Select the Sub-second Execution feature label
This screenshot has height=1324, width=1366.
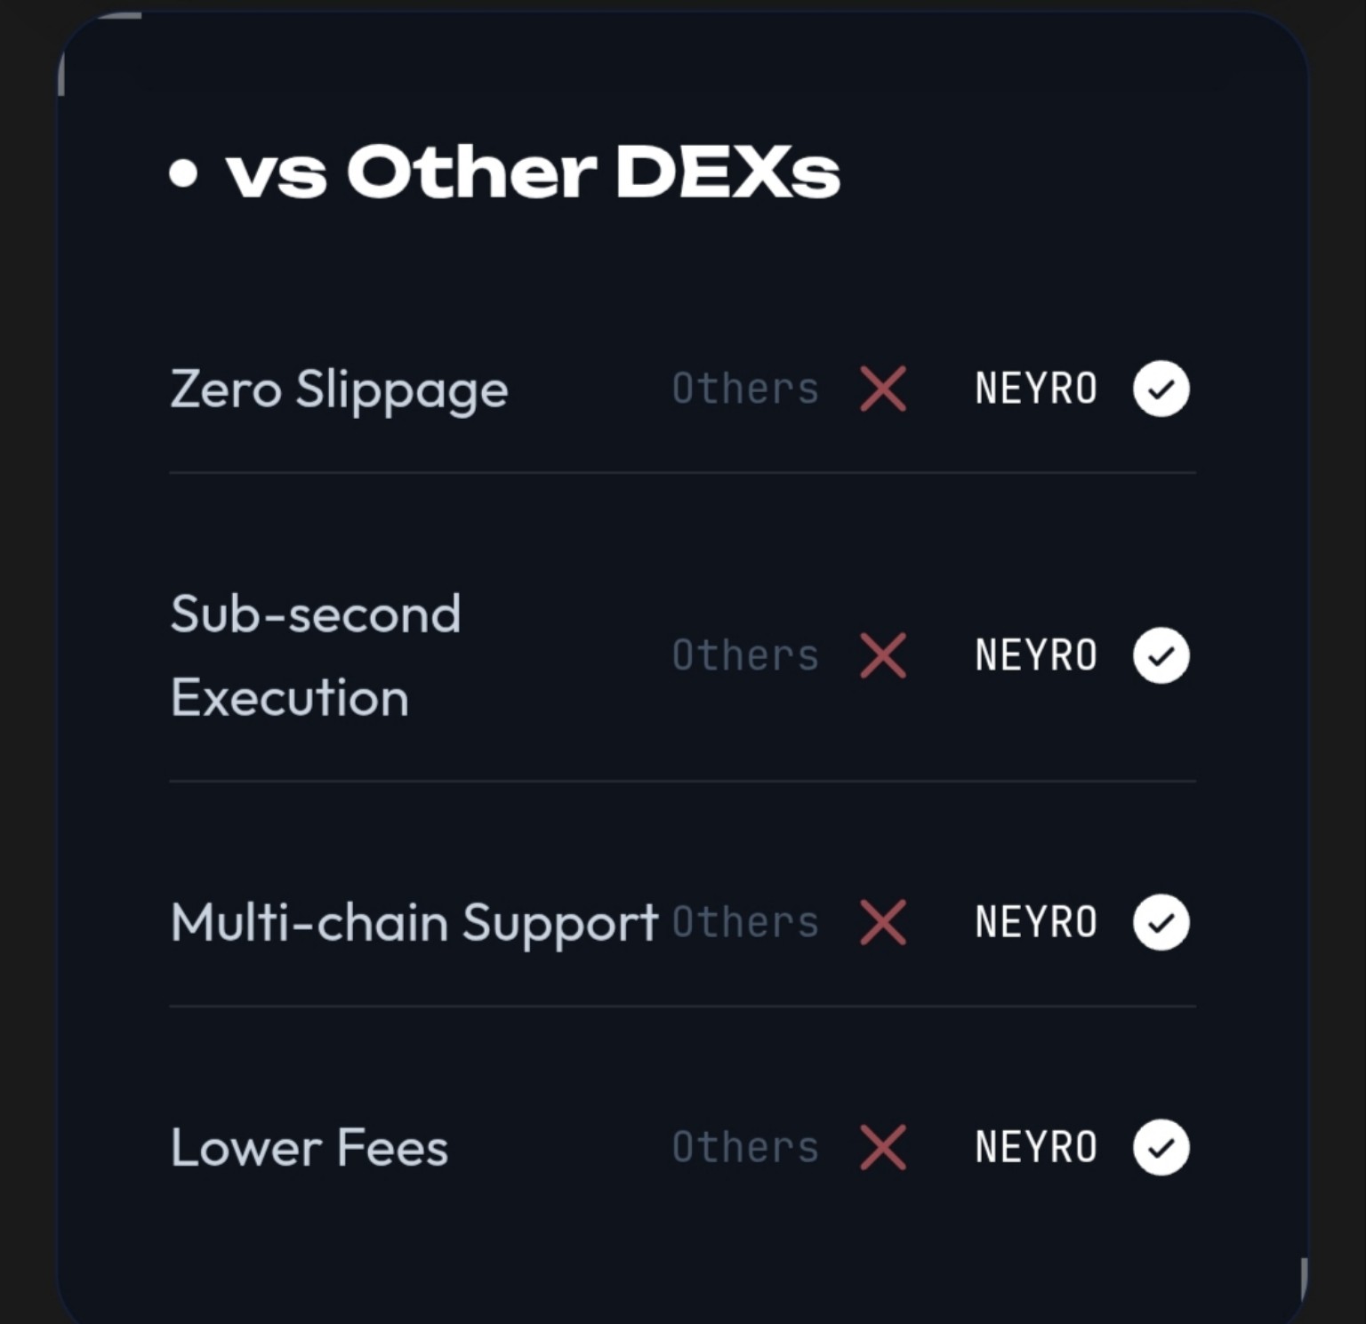click(316, 655)
